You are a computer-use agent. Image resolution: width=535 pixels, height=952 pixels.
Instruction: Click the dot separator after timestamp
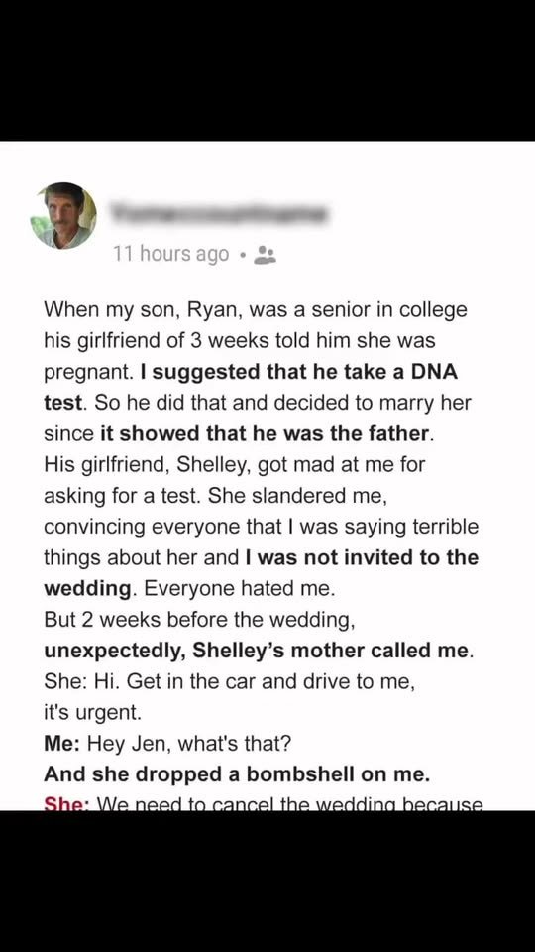pos(242,256)
